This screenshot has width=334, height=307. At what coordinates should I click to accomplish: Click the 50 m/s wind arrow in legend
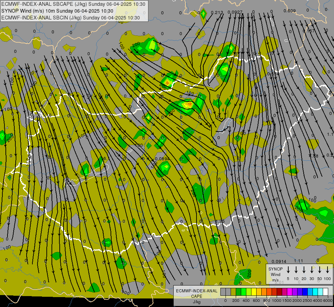tap(320, 270)
